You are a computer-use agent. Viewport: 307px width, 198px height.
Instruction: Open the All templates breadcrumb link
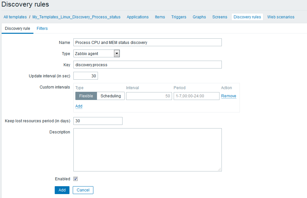pos(15,17)
